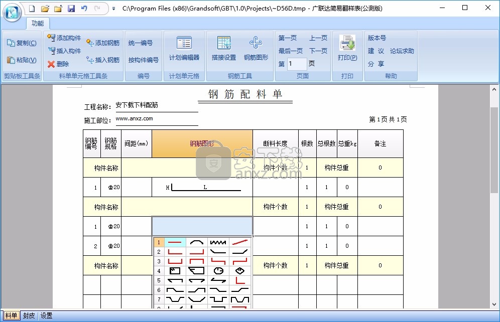500x322 pixels.
Task: Create a new file from quick toolbar
Action: pos(32,9)
